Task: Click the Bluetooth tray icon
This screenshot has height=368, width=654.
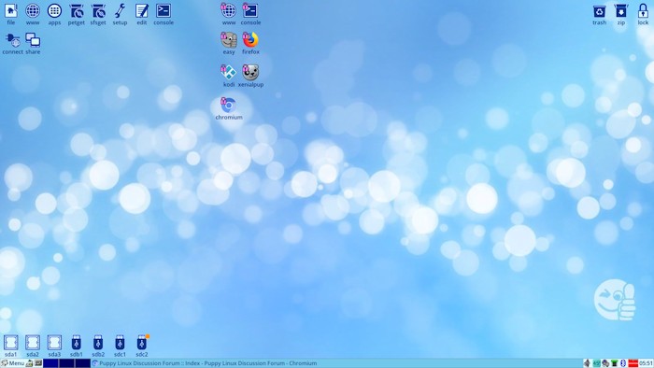Action: 623,363
